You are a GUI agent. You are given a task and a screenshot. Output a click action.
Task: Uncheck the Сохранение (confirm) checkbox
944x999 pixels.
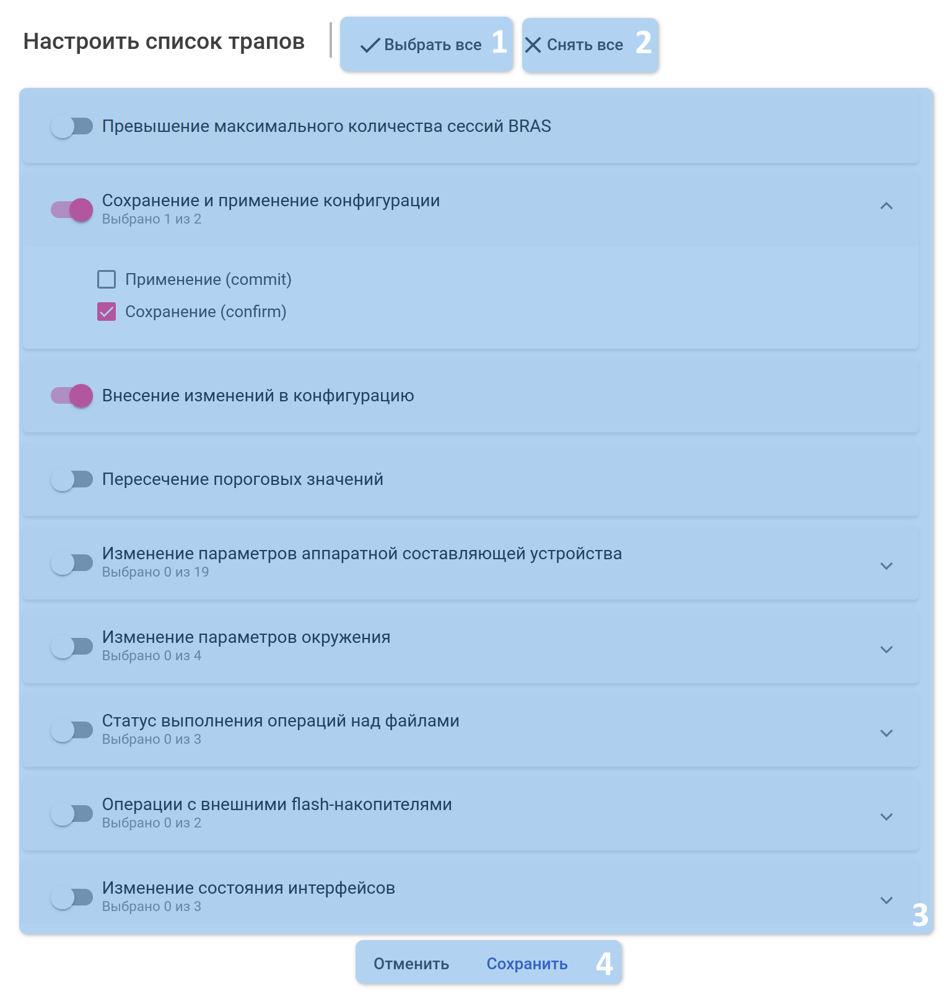[107, 312]
